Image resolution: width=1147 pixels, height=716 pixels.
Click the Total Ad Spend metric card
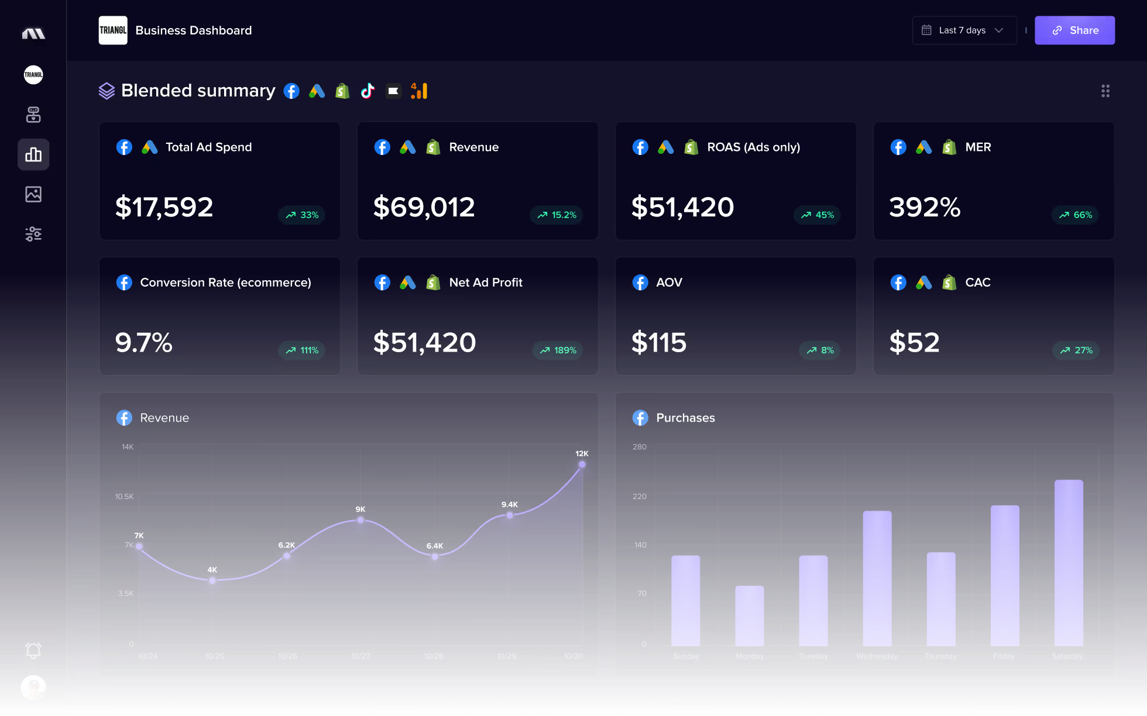coord(219,181)
